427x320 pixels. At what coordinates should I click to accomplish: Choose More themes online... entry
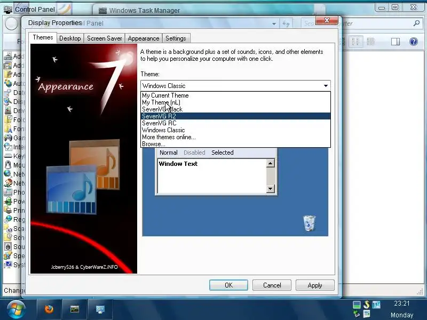point(235,137)
